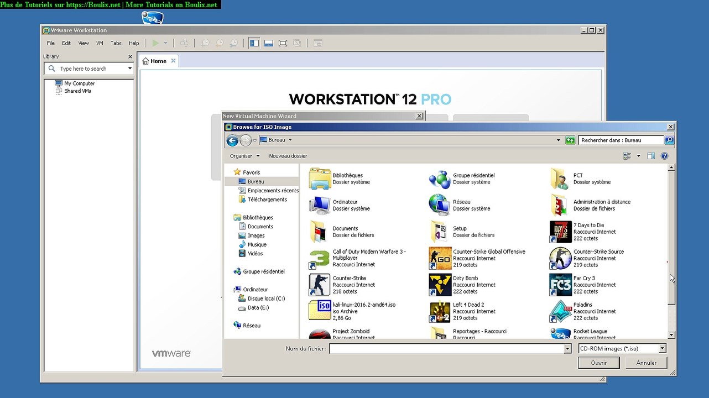This screenshot has height=398, width=709.
Task: Click the Nouveau dossier button
Action: pyautogui.click(x=288, y=156)
